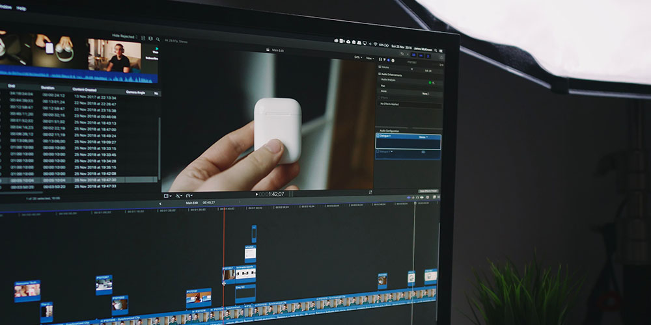Click the Save Effects Preset button
651x325 pixels.
coord(428,191)
